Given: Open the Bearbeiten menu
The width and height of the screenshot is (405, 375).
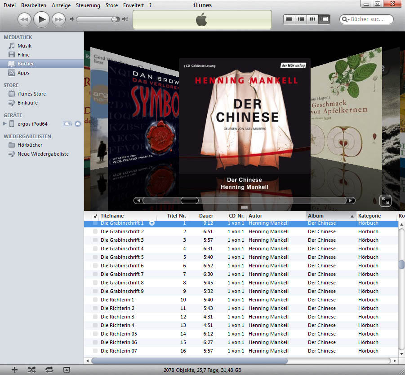Looking at the screenshot, I should coord(34,5).
